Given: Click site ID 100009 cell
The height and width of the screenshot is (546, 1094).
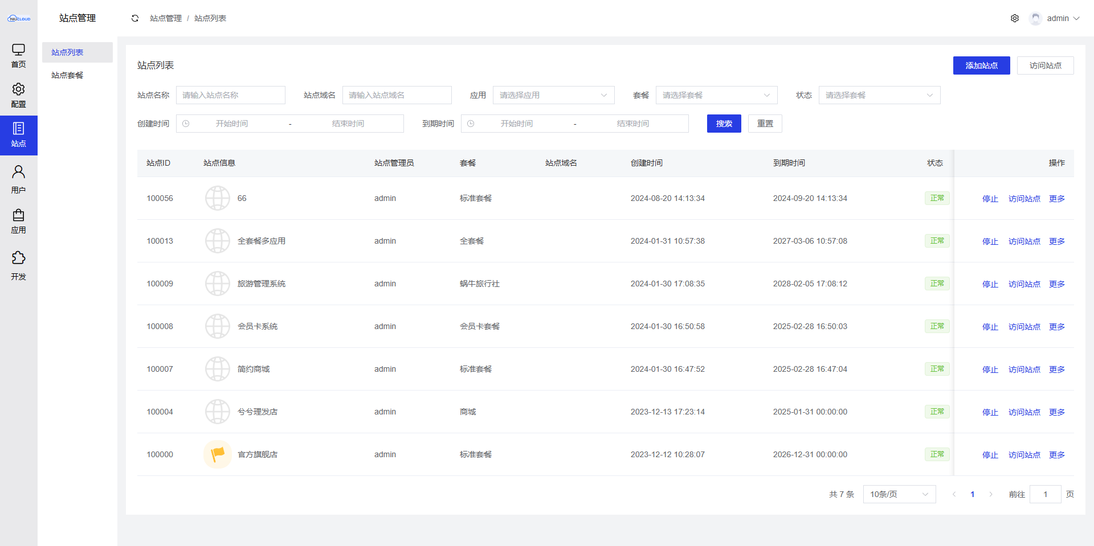Looking at the screenshot, I should click(160, 284).
